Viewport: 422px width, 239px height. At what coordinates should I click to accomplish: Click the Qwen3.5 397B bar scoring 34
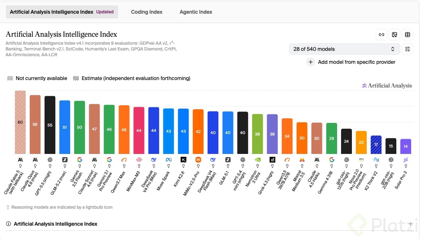pyautogui.click(x=287, y=136)
